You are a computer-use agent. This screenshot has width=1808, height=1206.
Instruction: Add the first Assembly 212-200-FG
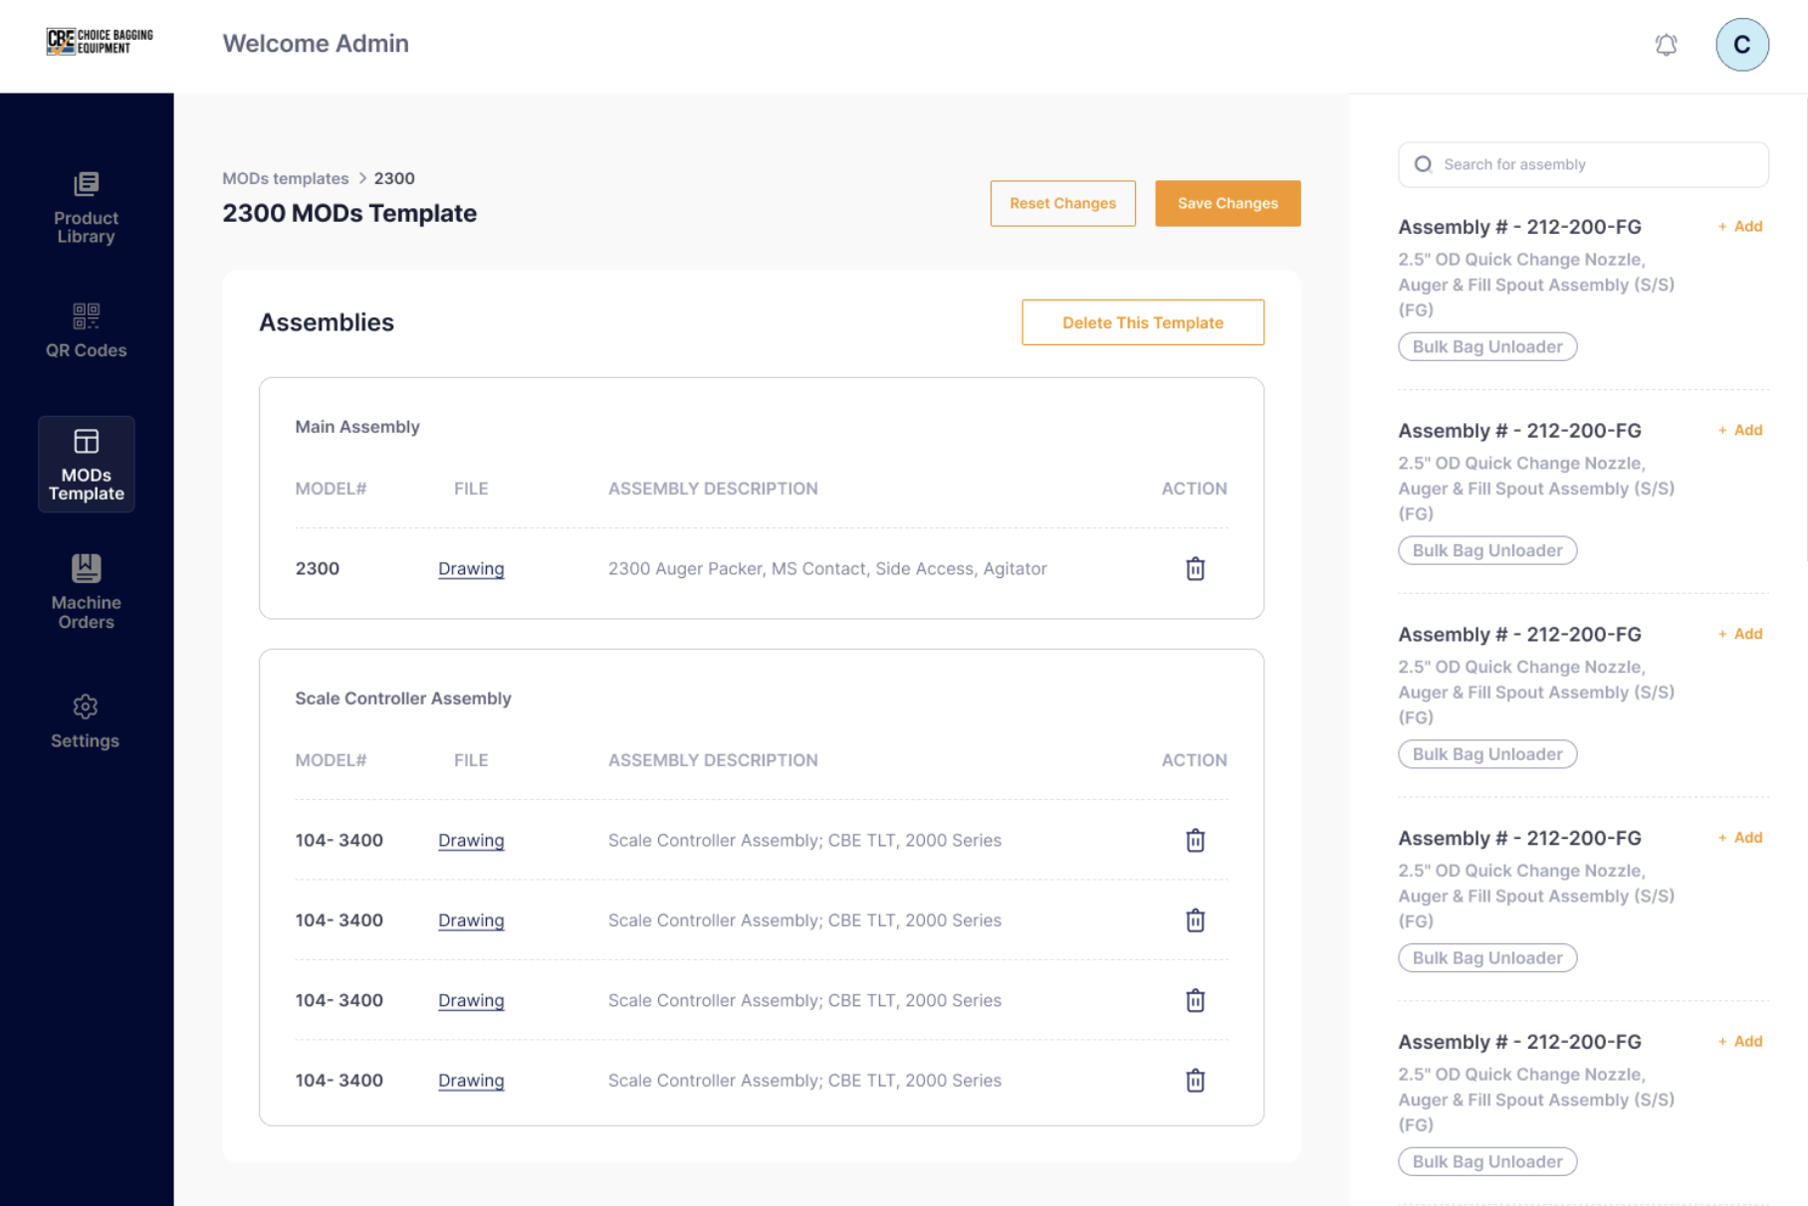click(1740, 227)
